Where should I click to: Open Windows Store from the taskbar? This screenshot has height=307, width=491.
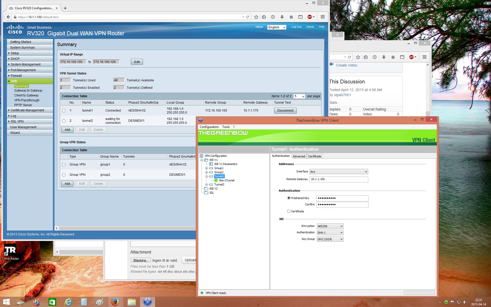click(x=52, y=302)
